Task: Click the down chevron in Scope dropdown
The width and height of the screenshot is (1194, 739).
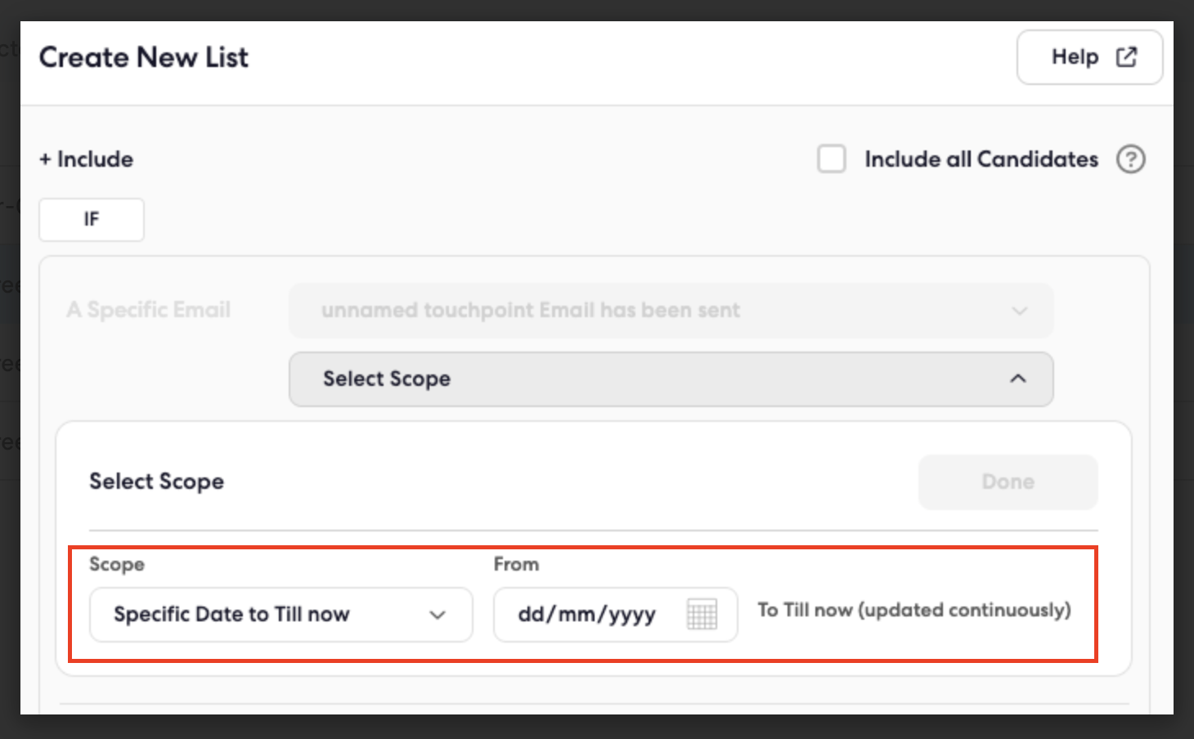Action: (438, 615)
